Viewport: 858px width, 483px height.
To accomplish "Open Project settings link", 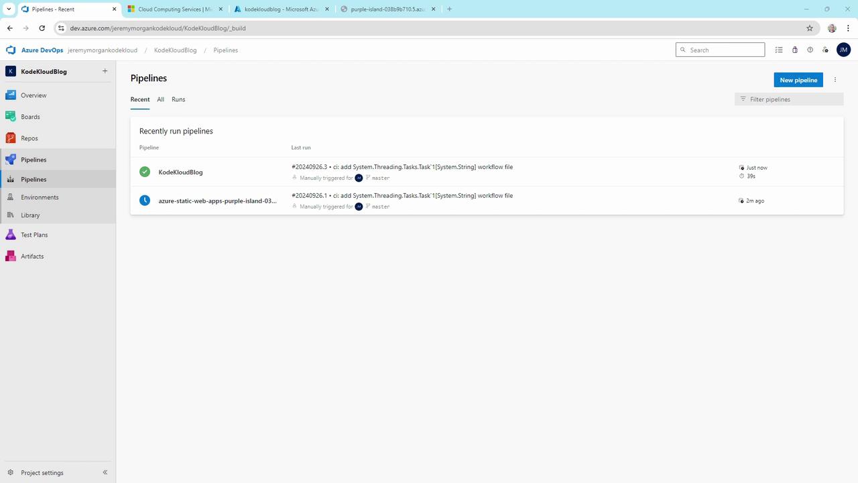I will click(42, 473).
